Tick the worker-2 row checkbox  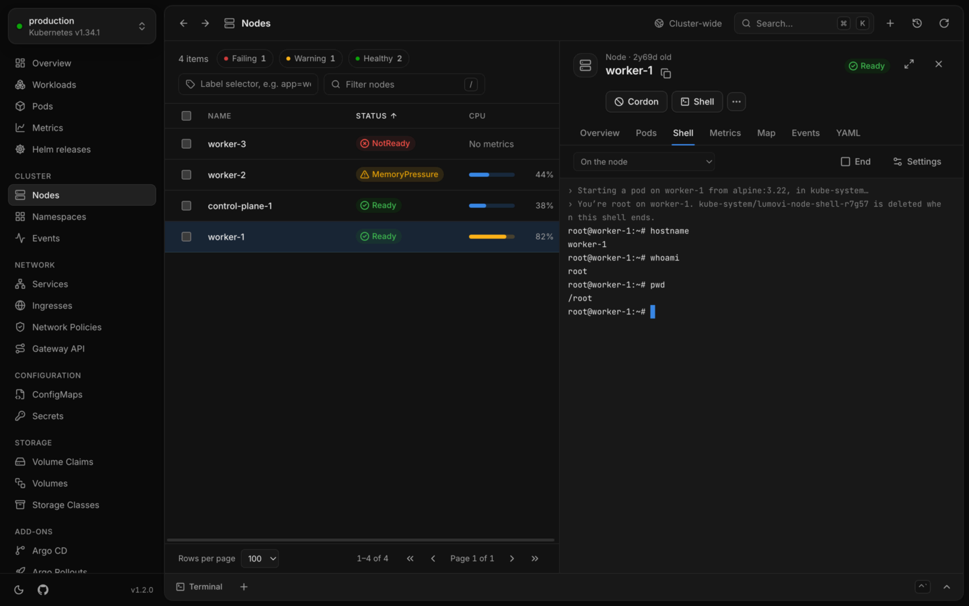pyautogui.click(x=186, y=175)
